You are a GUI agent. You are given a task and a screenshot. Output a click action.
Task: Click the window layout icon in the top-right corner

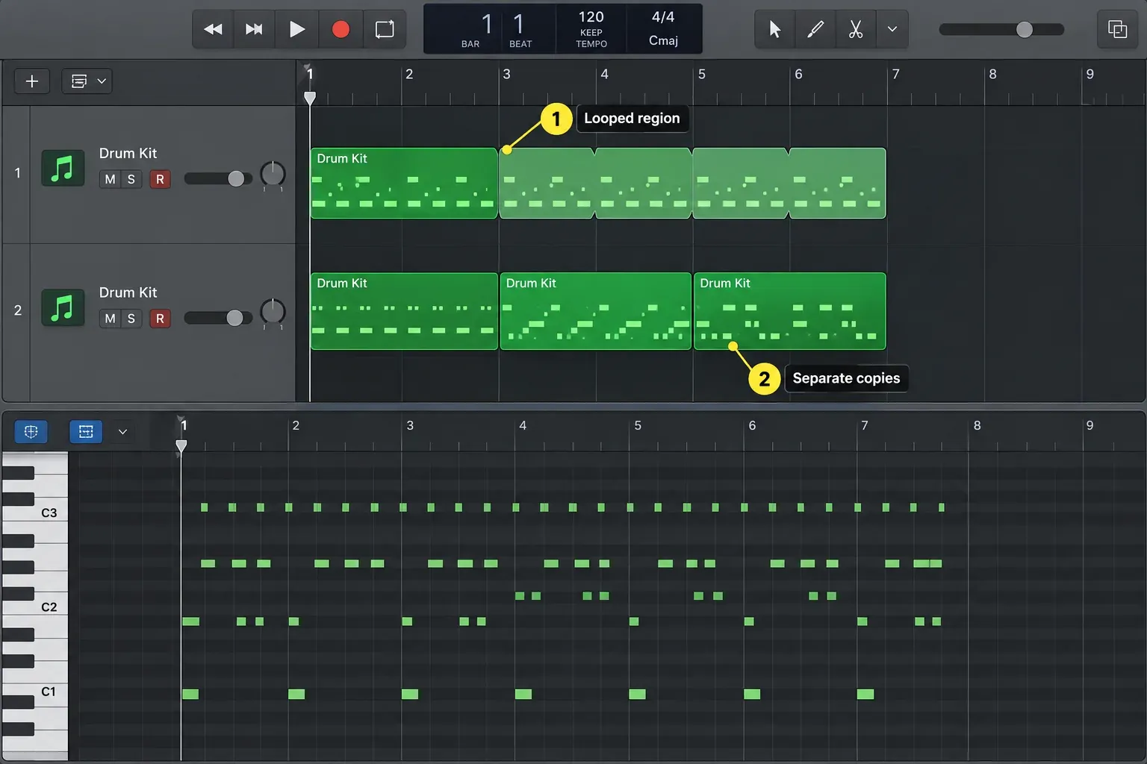(x=1117, y=29)
